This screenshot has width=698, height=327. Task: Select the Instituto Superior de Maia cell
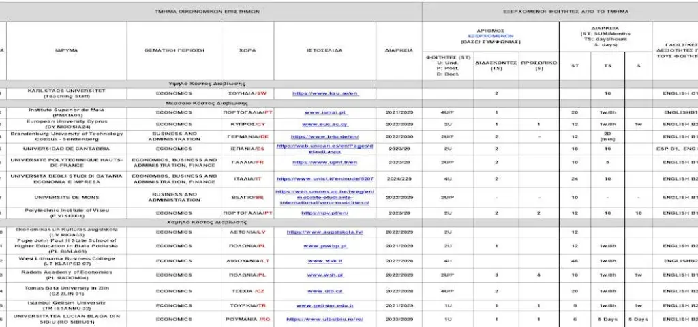point(67,112)
